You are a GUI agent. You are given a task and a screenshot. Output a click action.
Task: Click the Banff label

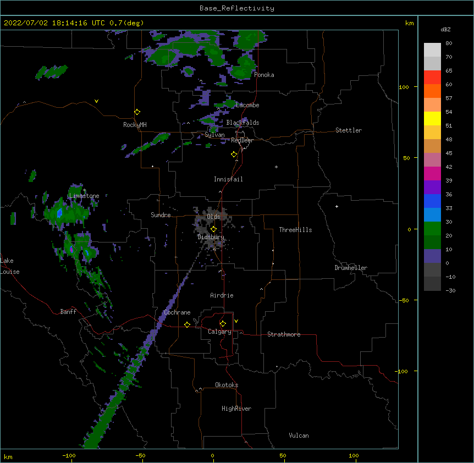(68, 312)
